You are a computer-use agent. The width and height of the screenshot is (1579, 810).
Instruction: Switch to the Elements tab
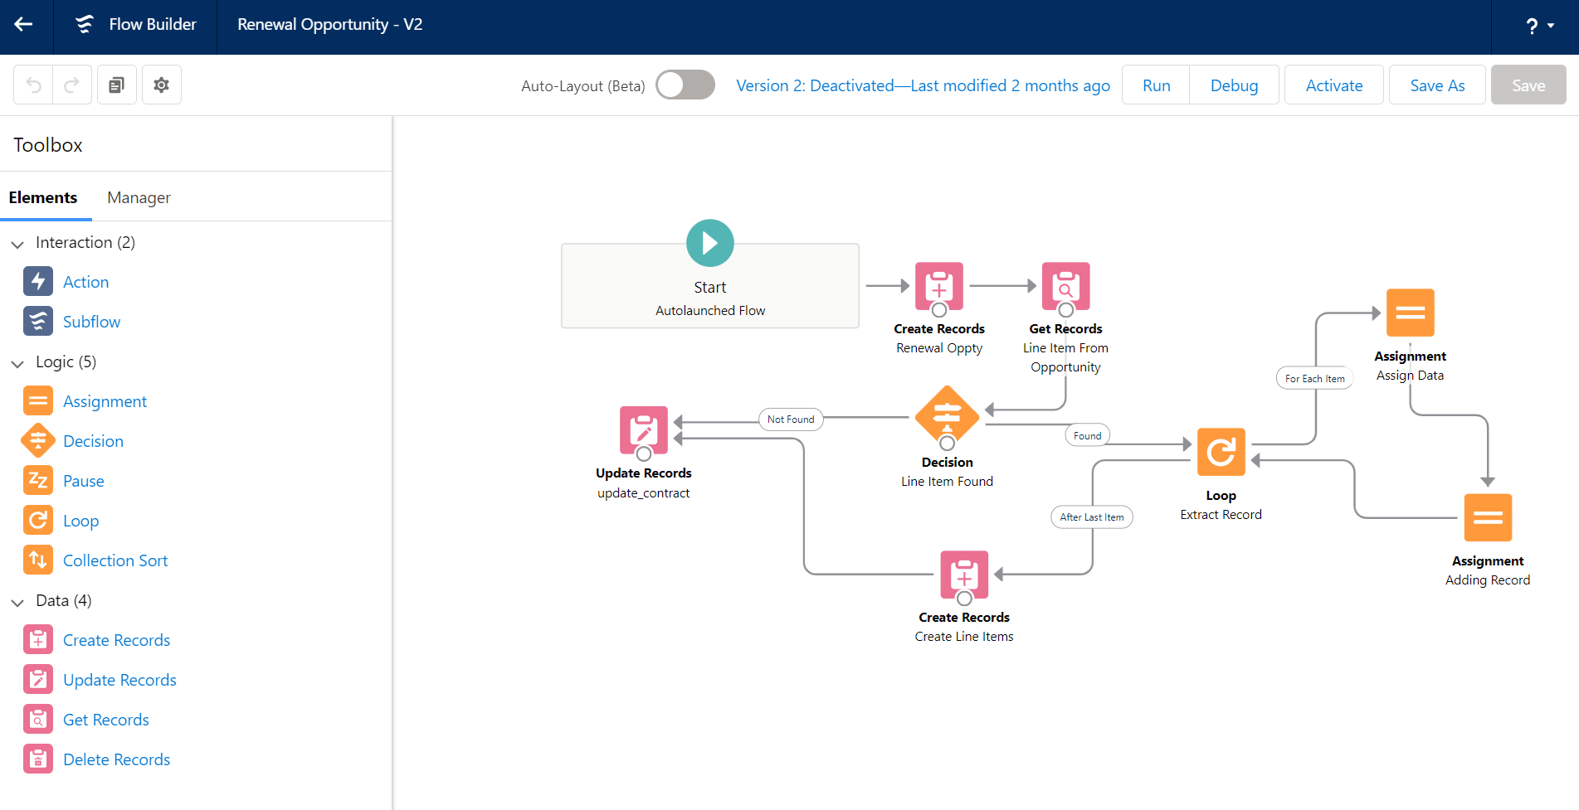tap(43, 197)
